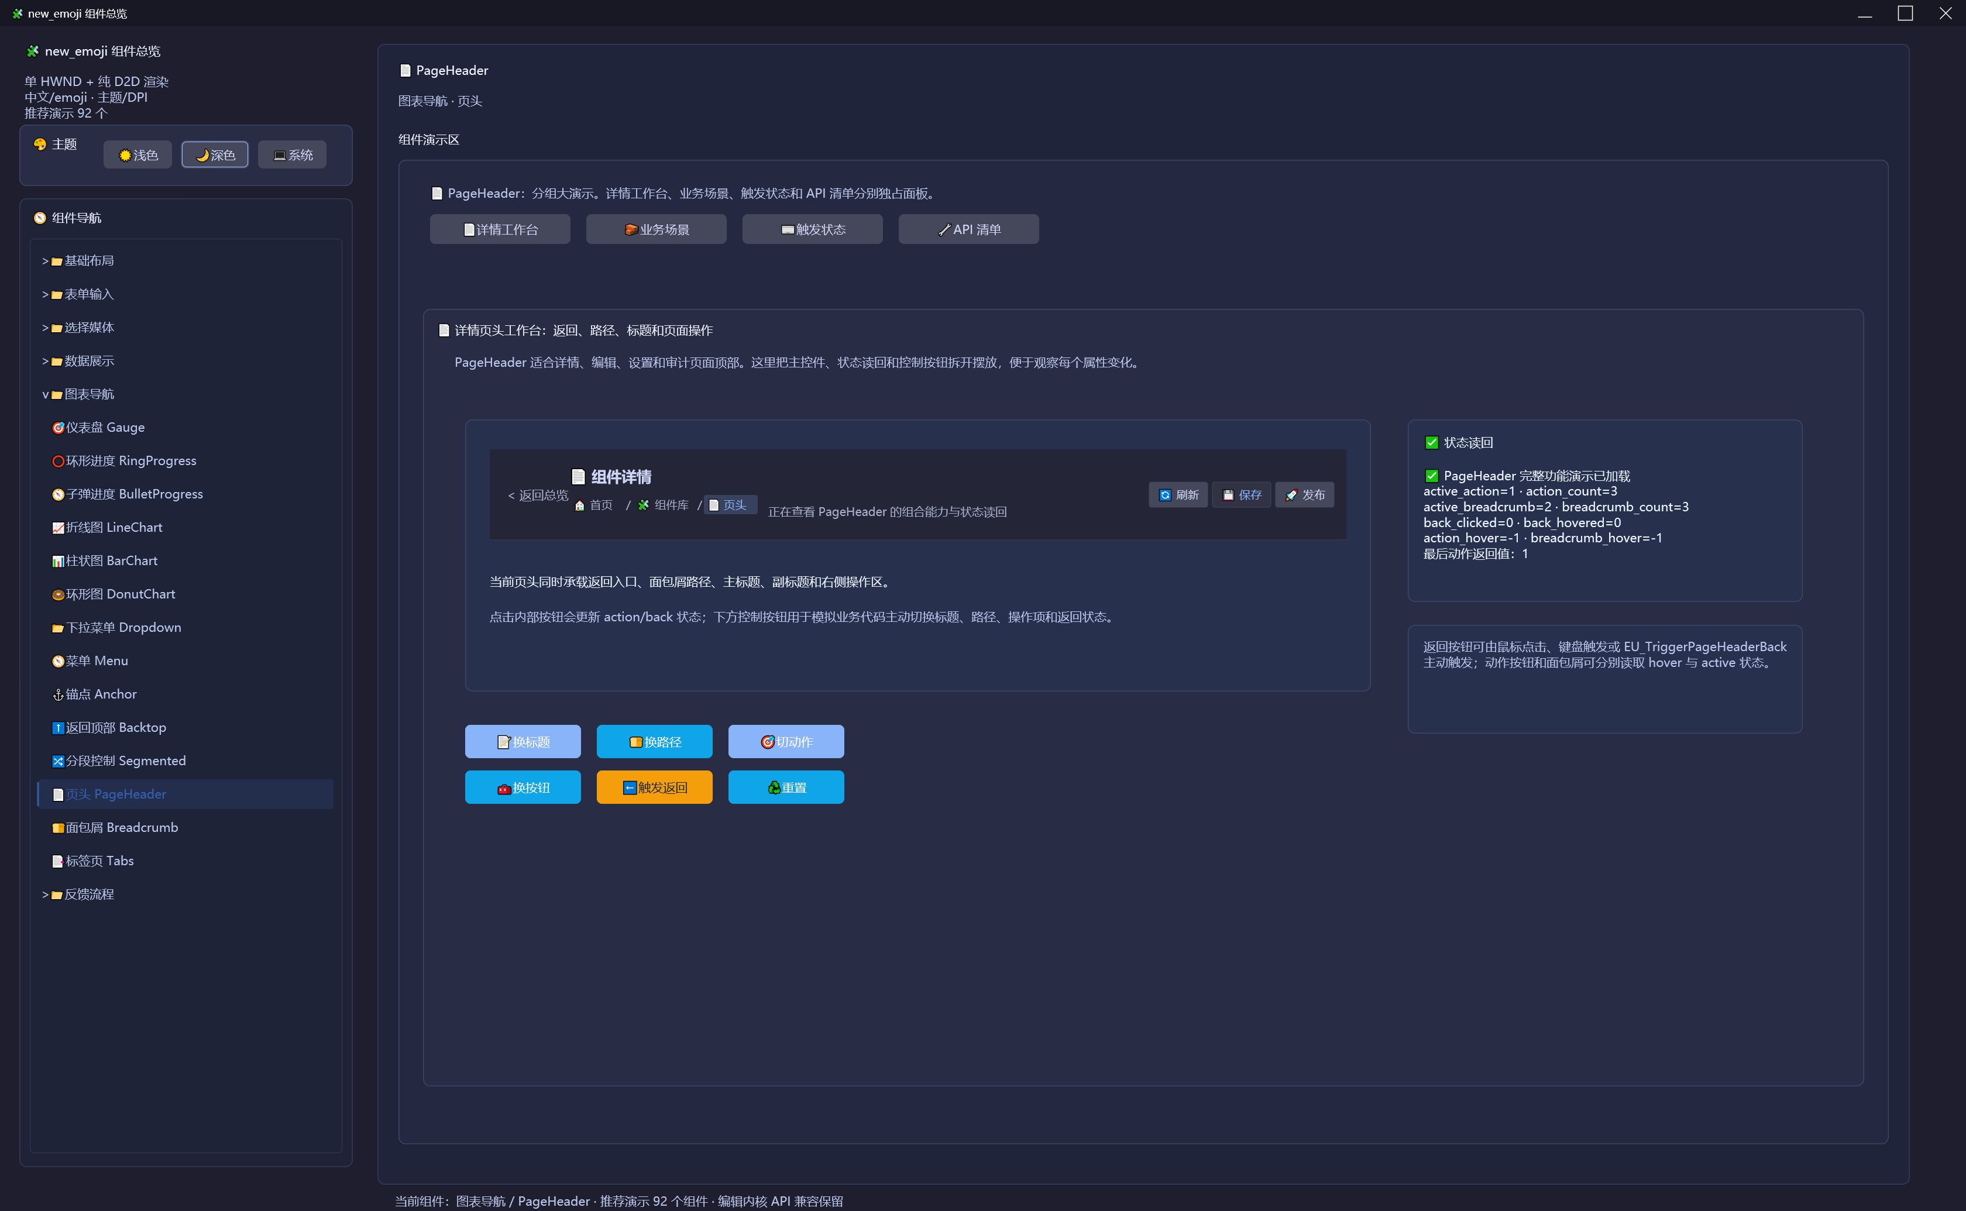The width and height of the screenshot is (1966, 1211).
Task: Click the LineChart chart icon
Action: point(58,528)
